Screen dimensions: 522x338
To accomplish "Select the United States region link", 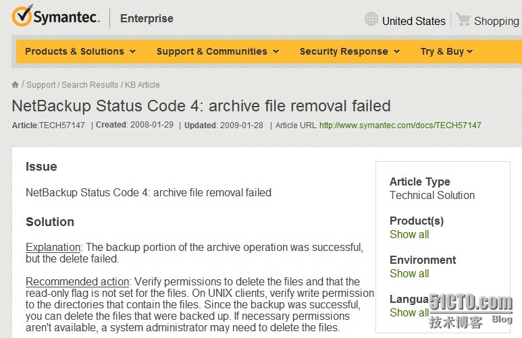I will 413,21.
